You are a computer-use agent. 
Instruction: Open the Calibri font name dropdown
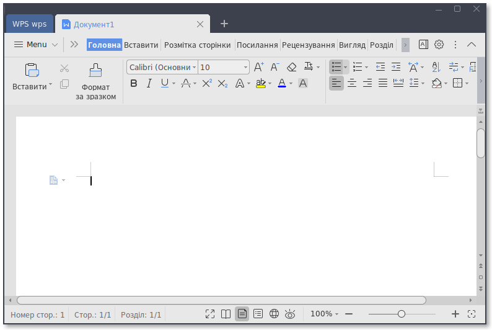(x=194, y=67)
